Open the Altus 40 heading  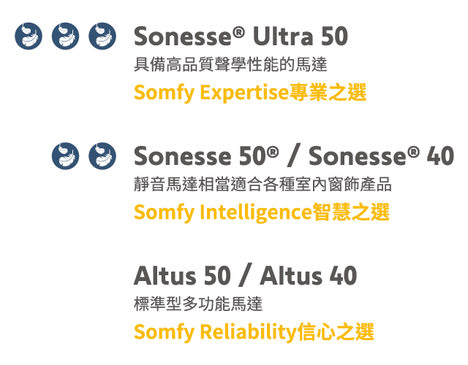point(309,276)
